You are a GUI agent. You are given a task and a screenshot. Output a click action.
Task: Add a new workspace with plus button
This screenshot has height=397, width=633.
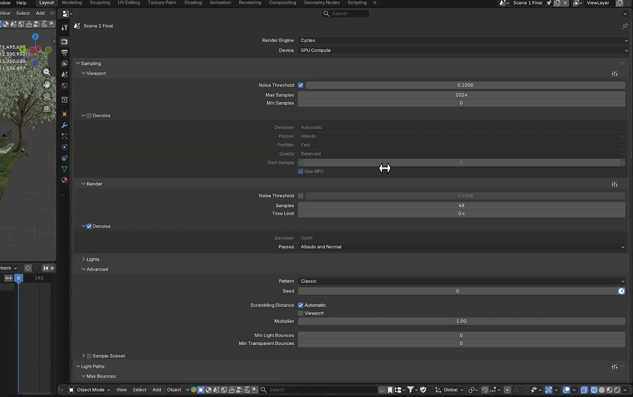(x=375, y=3)
